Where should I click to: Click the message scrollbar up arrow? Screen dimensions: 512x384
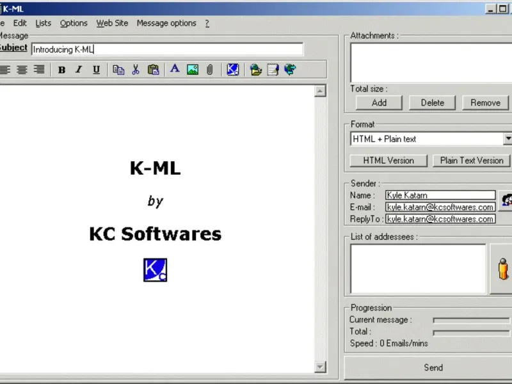click(x=320, y=91)
